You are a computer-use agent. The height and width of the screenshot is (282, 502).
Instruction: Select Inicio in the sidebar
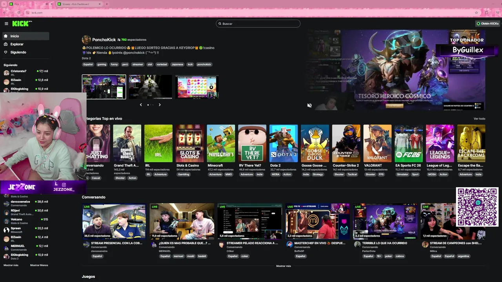pos(26,36)
